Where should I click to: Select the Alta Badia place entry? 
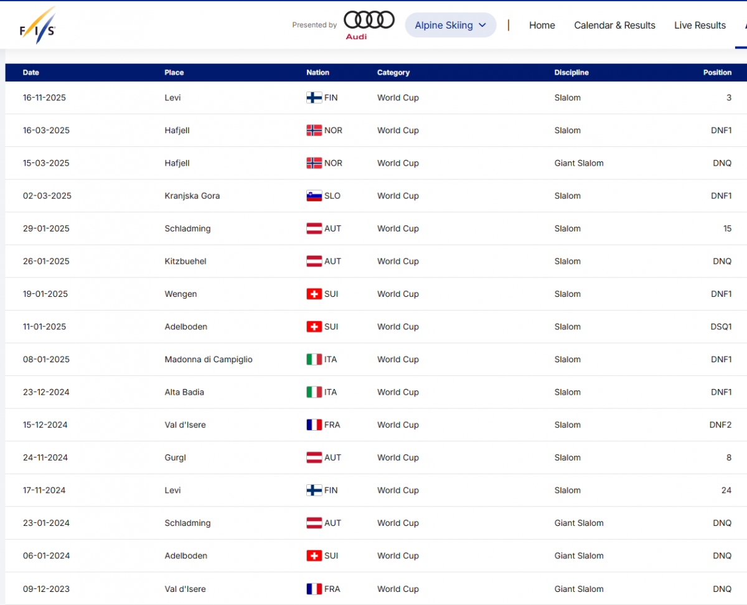point(184,392)
